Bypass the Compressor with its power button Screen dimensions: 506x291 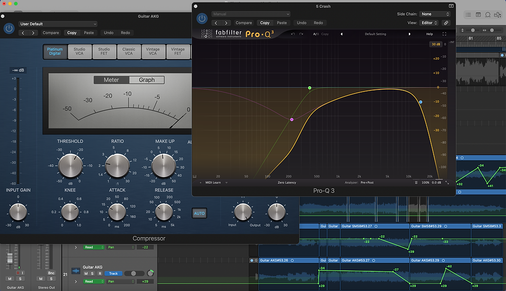(9, 28)
